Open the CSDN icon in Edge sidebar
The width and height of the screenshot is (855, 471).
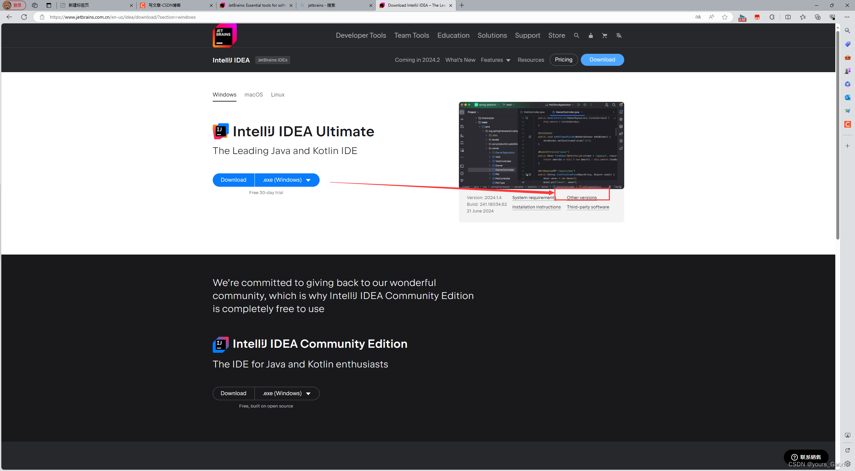[848, 124]
